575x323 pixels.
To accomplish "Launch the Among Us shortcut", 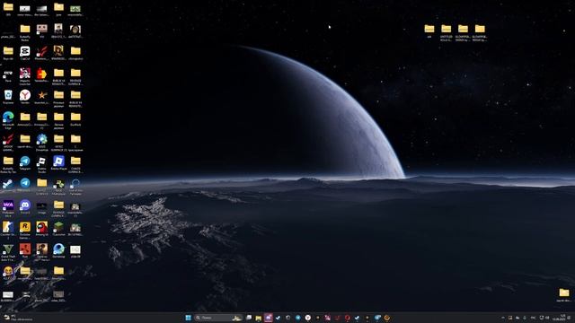I will pos(42,227).
